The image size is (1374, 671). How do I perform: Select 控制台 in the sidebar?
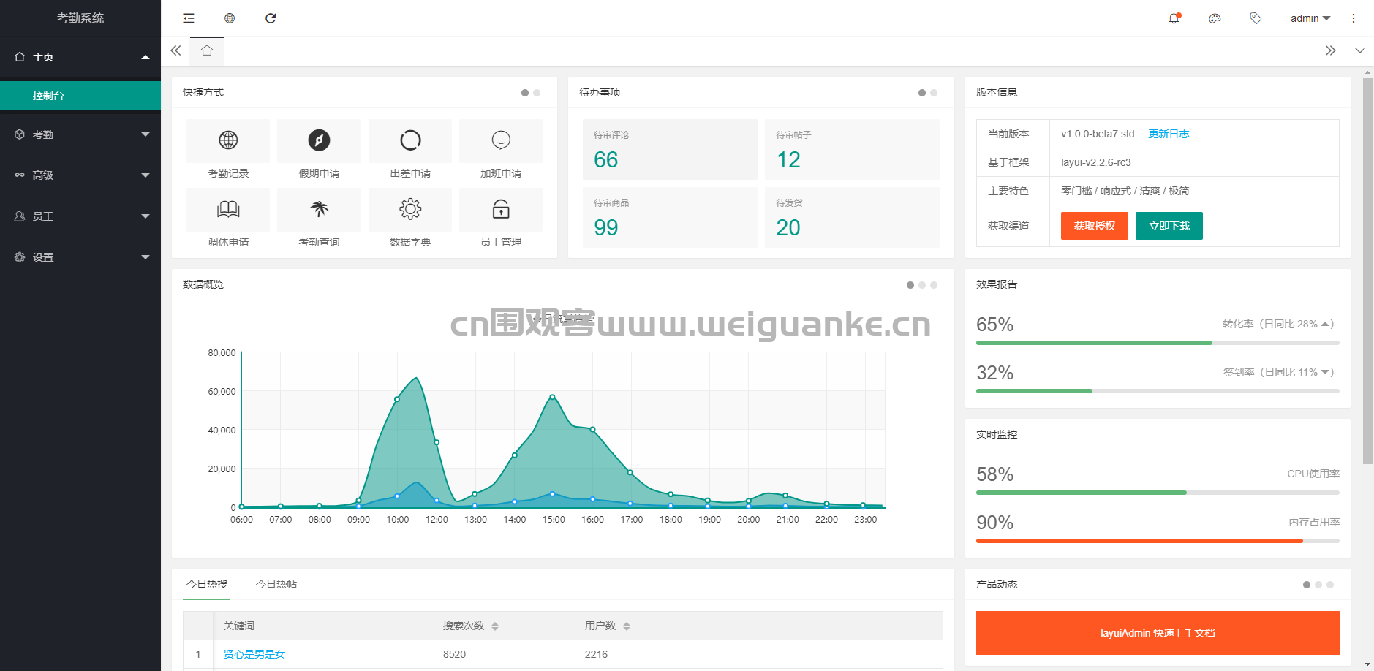(80, 96)
